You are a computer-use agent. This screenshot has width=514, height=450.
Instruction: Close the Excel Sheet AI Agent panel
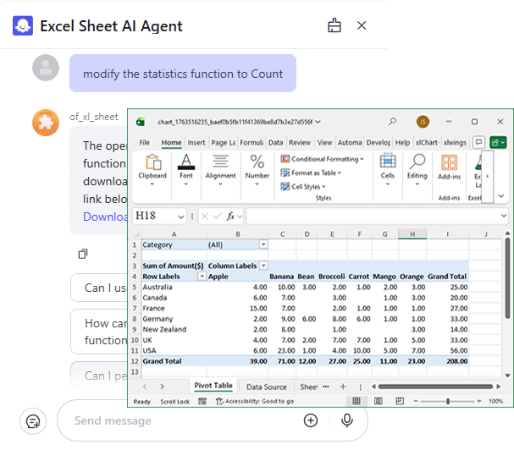(362, 25)
